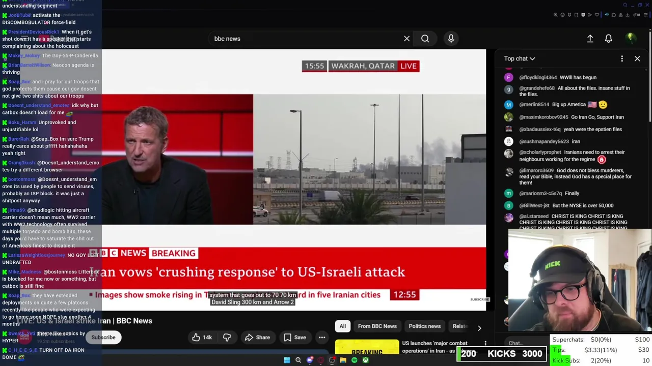Click the YouTube search magnifier button
Viewport: 652px width, 366px height.
[x=425, y=39]
